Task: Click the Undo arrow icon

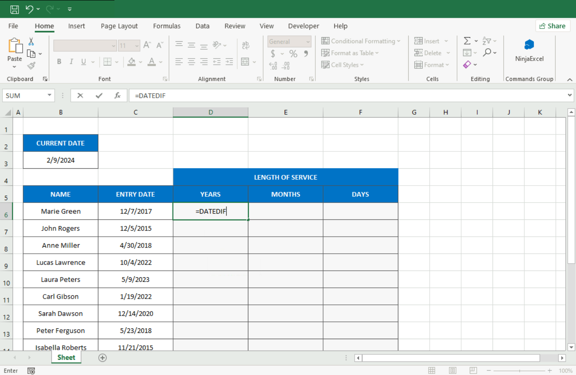Action: click(29, 9)
